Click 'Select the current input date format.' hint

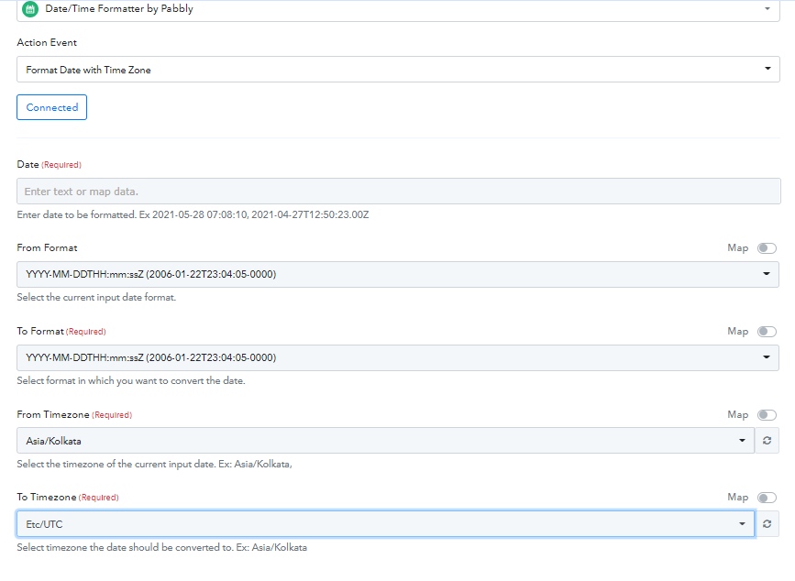coord(96,297)
